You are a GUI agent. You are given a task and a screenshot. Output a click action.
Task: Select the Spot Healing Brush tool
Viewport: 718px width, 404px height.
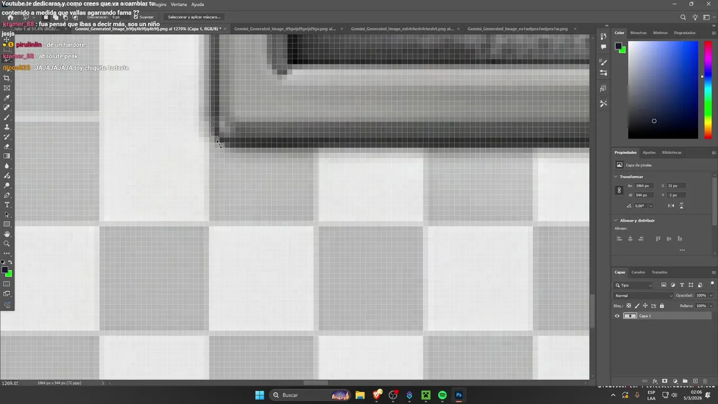point(7,107)
